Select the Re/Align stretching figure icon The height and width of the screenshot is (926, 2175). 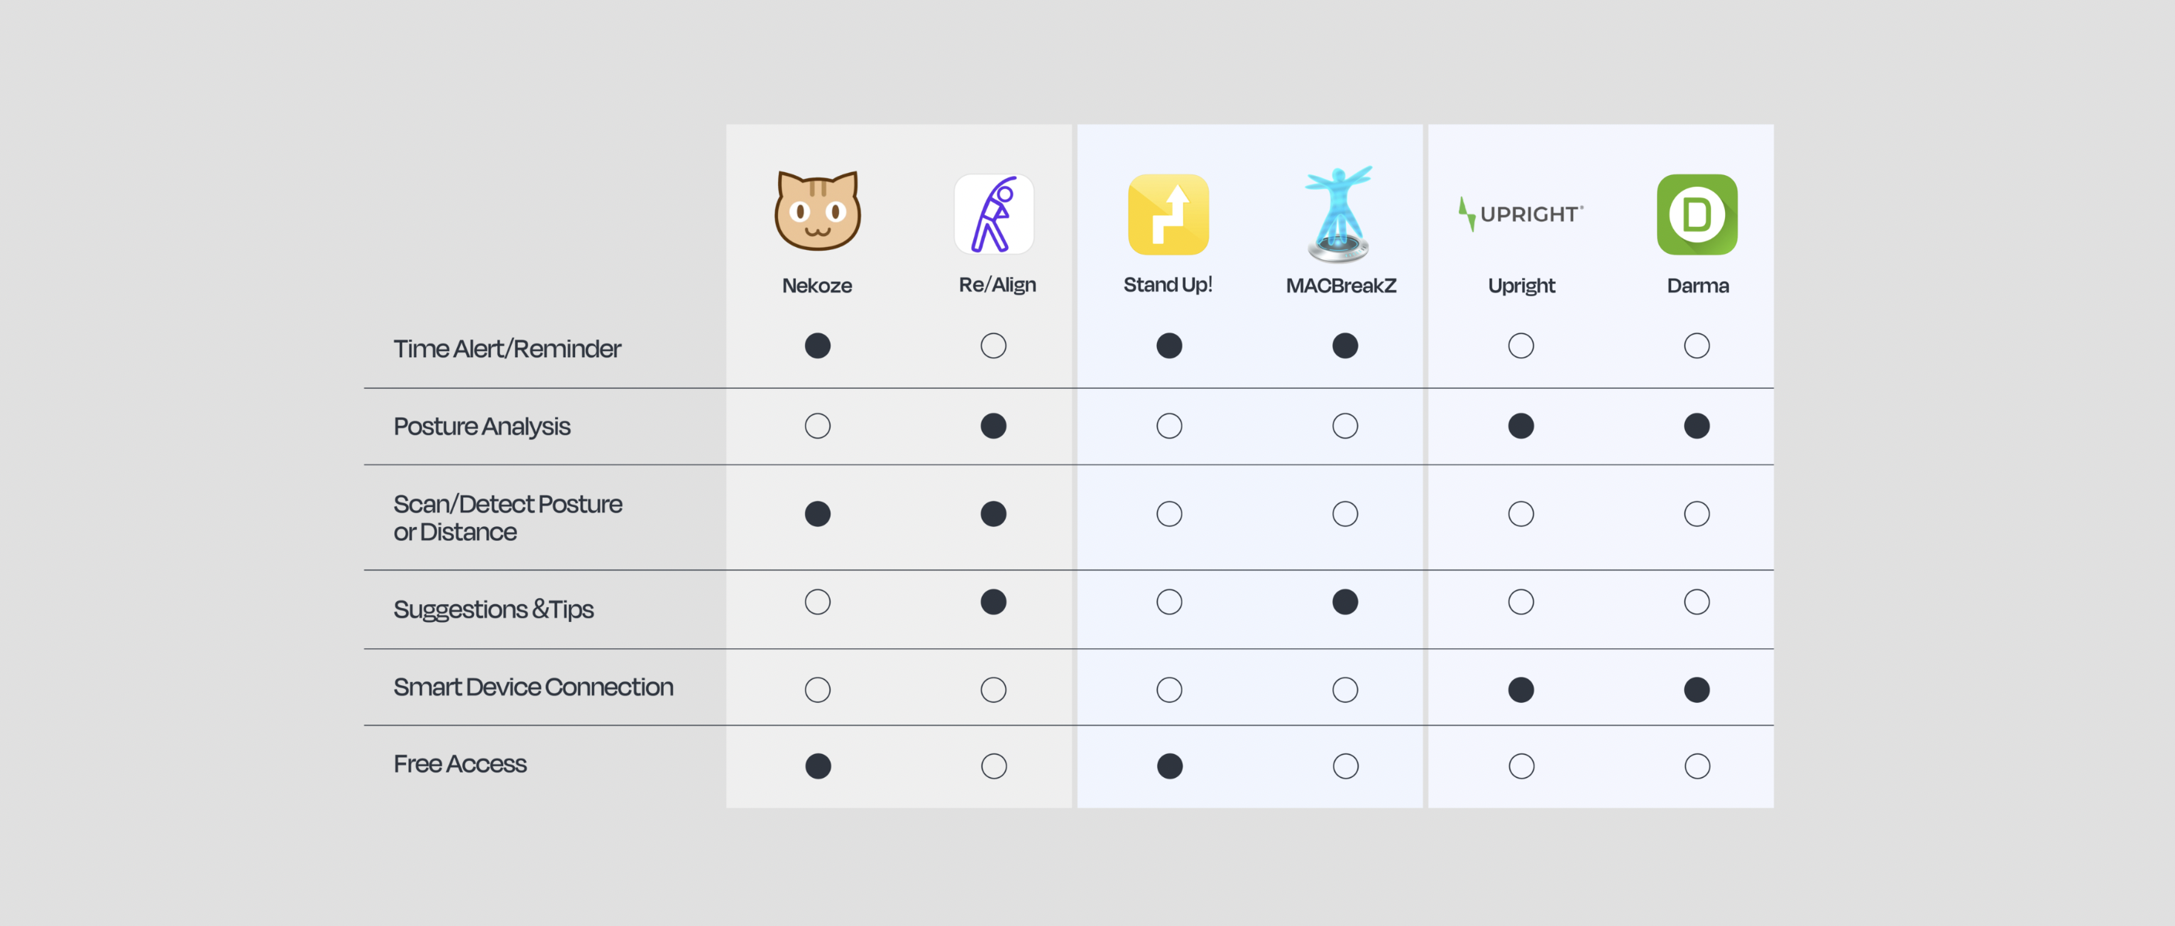pos(994,215)
